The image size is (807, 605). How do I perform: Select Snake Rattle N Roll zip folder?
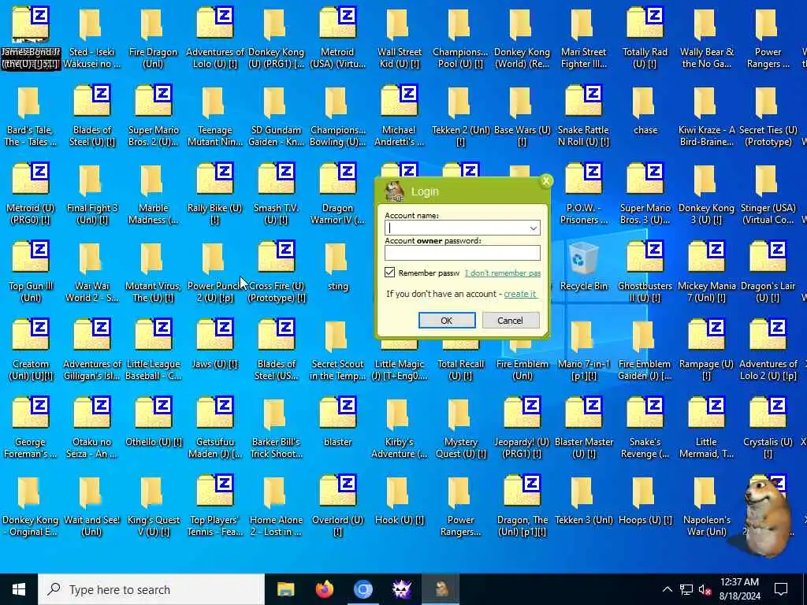tap(583, 117)
